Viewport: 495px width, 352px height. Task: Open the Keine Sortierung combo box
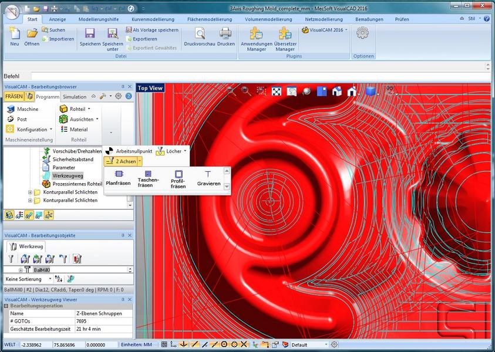28,279
